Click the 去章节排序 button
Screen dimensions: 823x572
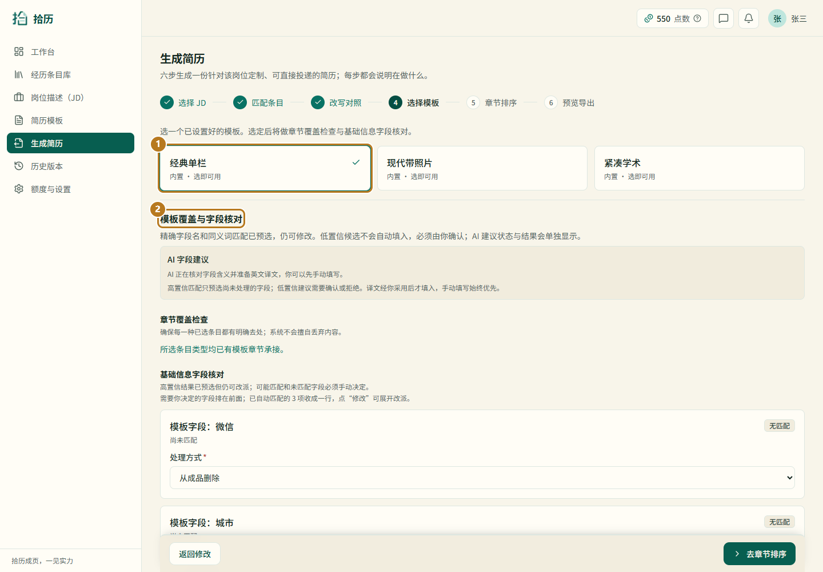point(760,554)
